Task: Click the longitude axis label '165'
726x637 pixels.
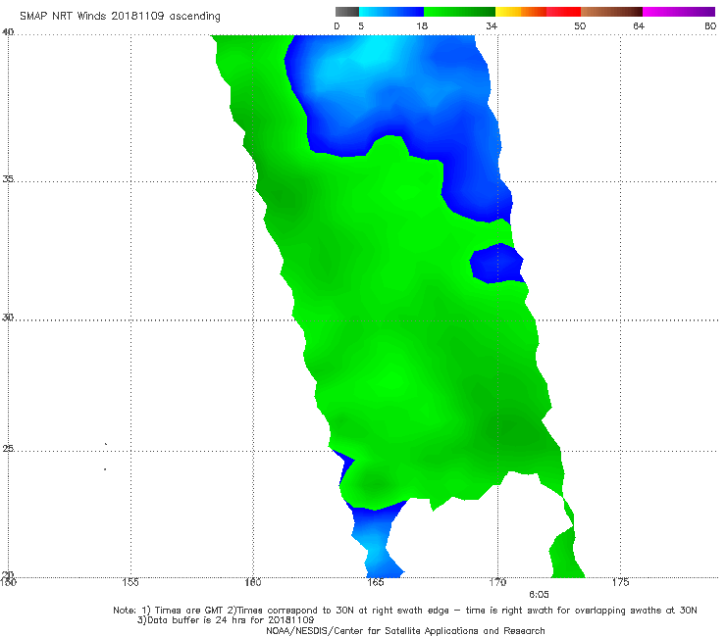Action: click(376, 582)
